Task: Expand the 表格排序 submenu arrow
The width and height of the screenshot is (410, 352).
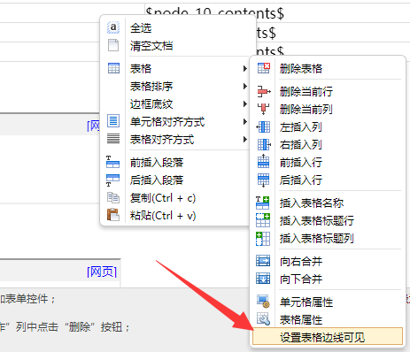Action: 244,86
